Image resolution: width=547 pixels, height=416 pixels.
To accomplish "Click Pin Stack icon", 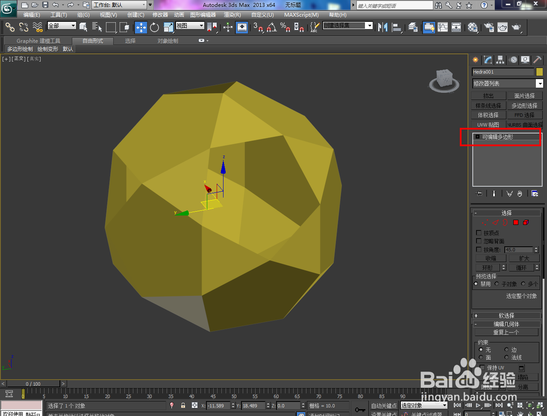I will 479,193.
